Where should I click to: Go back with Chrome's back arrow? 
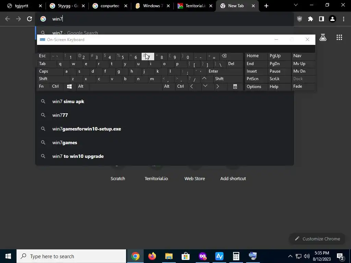8,19
